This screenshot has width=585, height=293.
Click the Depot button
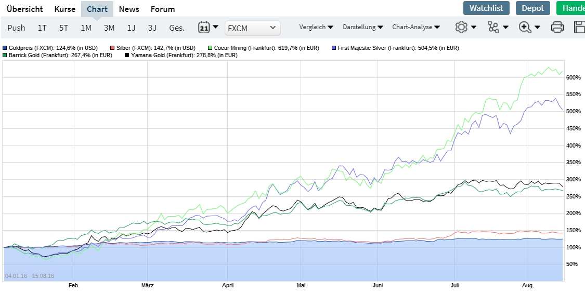(x=533, y=8)
